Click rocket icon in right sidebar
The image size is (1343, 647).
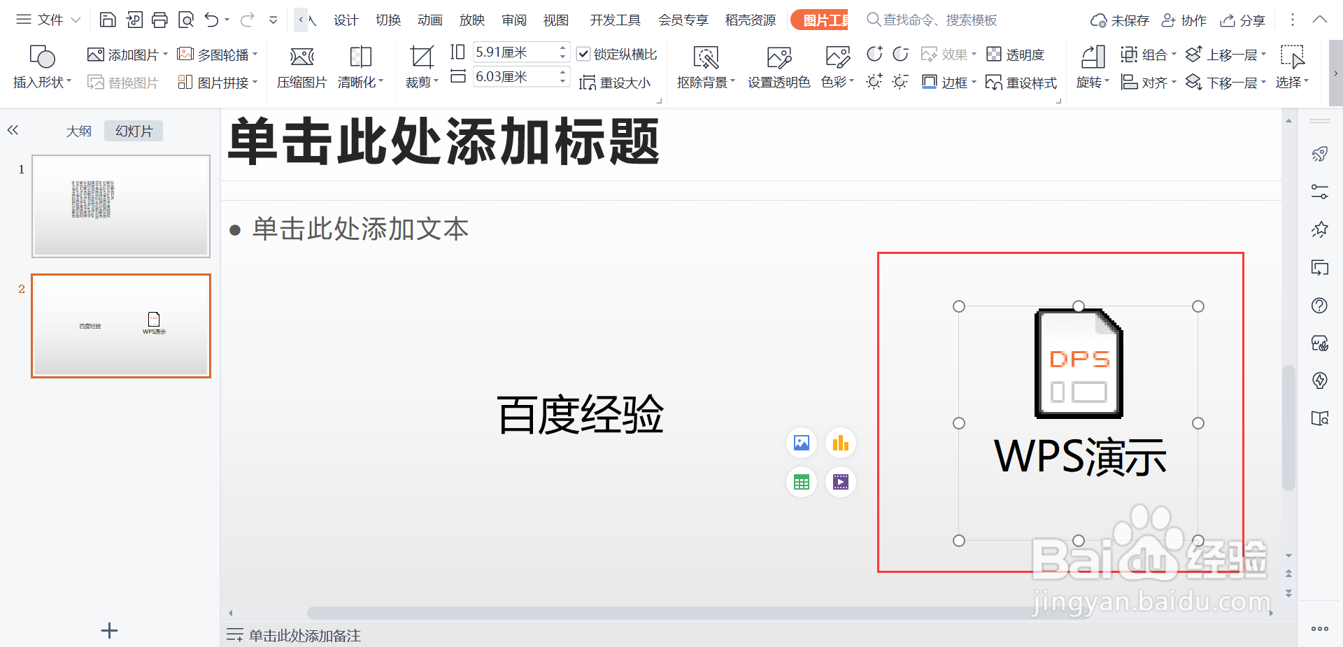1320,154
